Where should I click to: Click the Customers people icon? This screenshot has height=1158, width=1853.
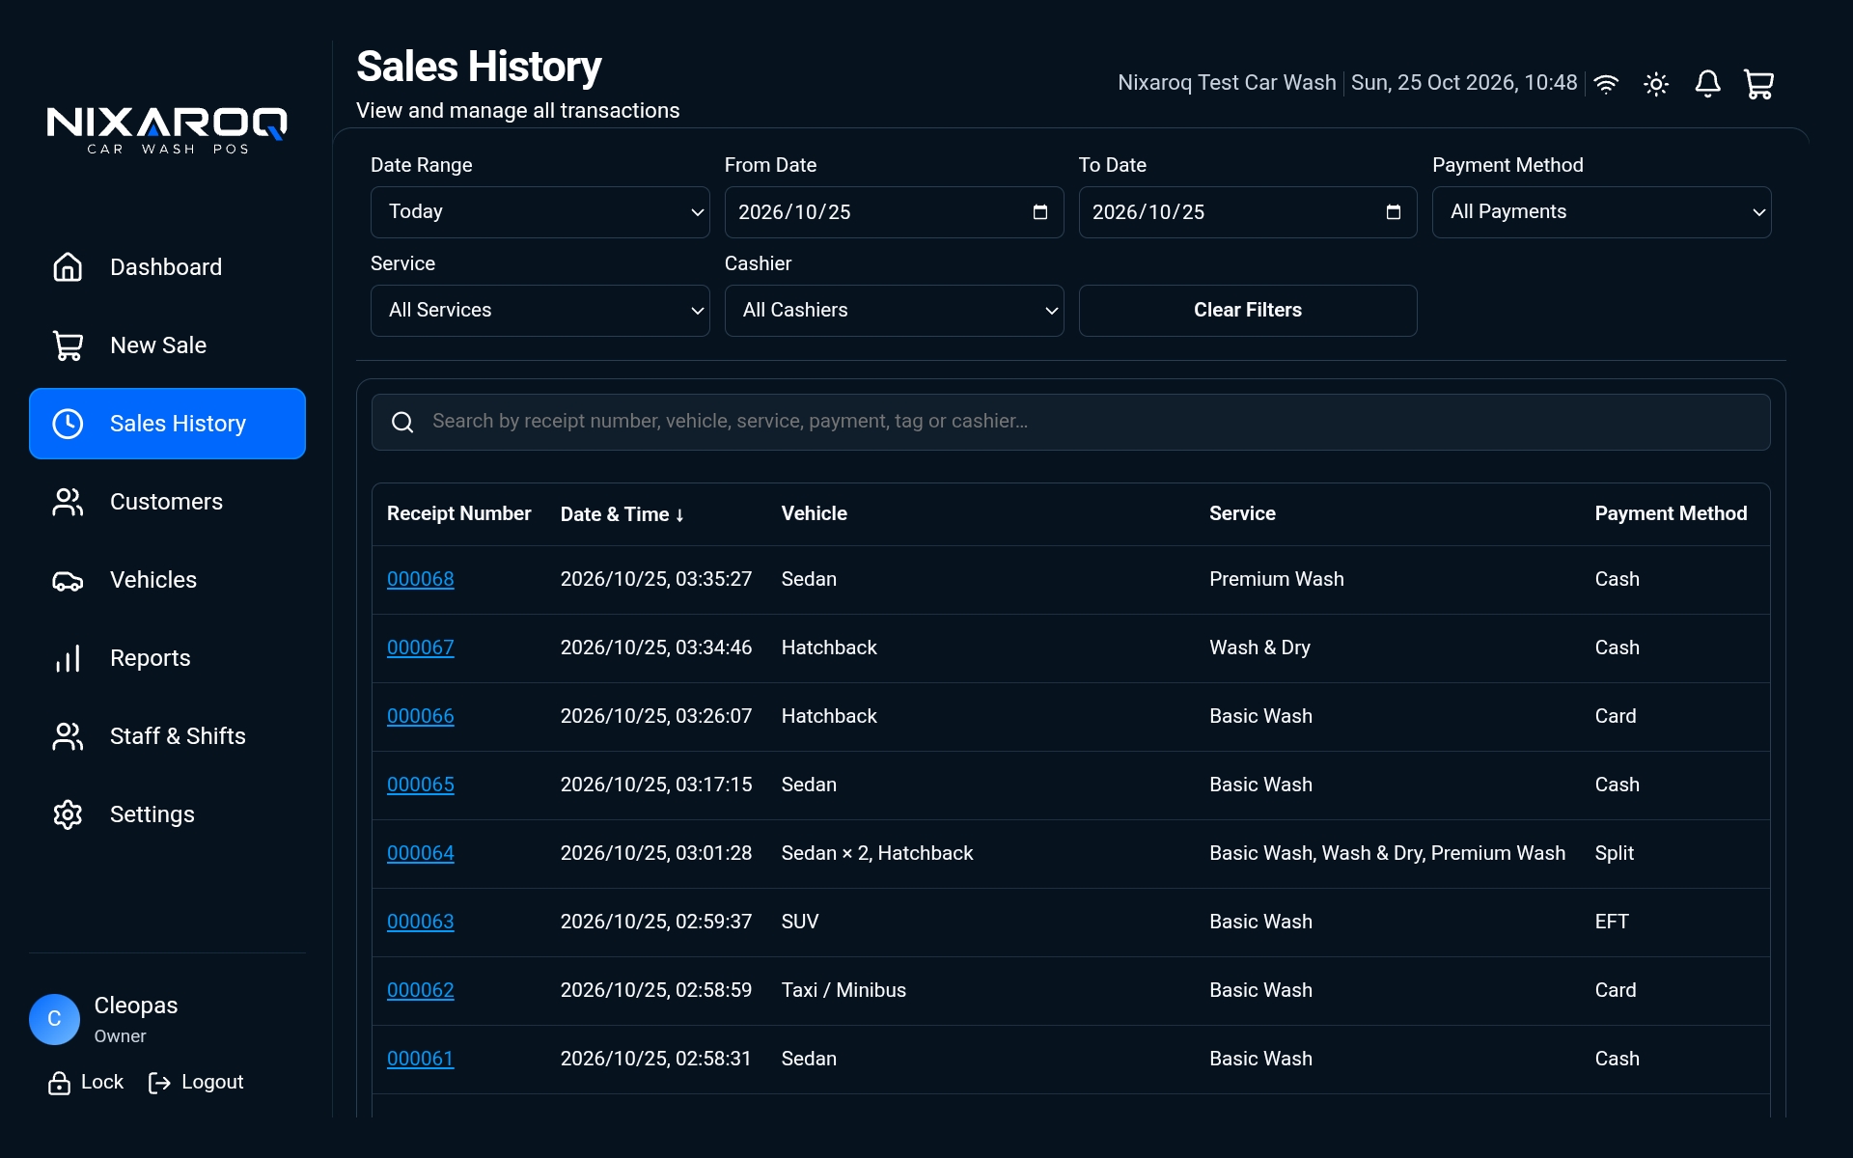click(68, 502)
